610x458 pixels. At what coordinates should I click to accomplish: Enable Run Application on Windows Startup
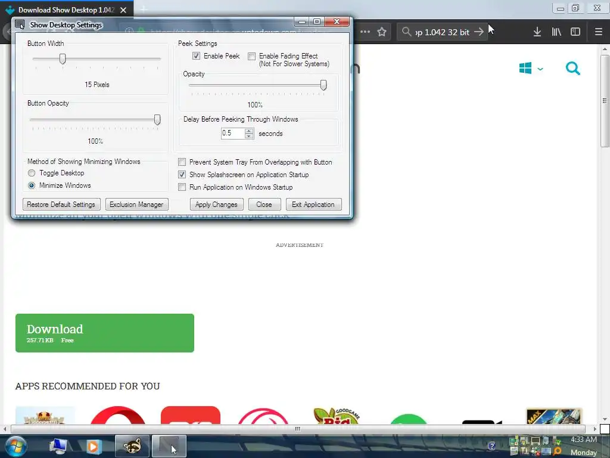point(182,187)
